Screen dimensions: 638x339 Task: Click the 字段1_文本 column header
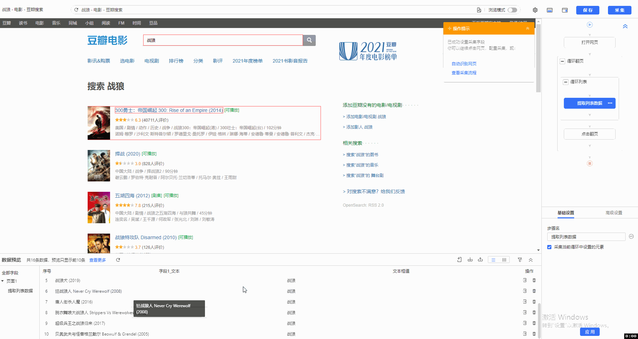click(169, 271)
